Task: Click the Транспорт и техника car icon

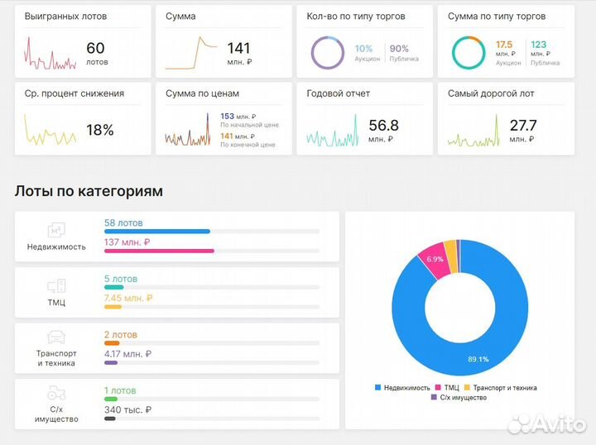Action: [x=56, y=337]
